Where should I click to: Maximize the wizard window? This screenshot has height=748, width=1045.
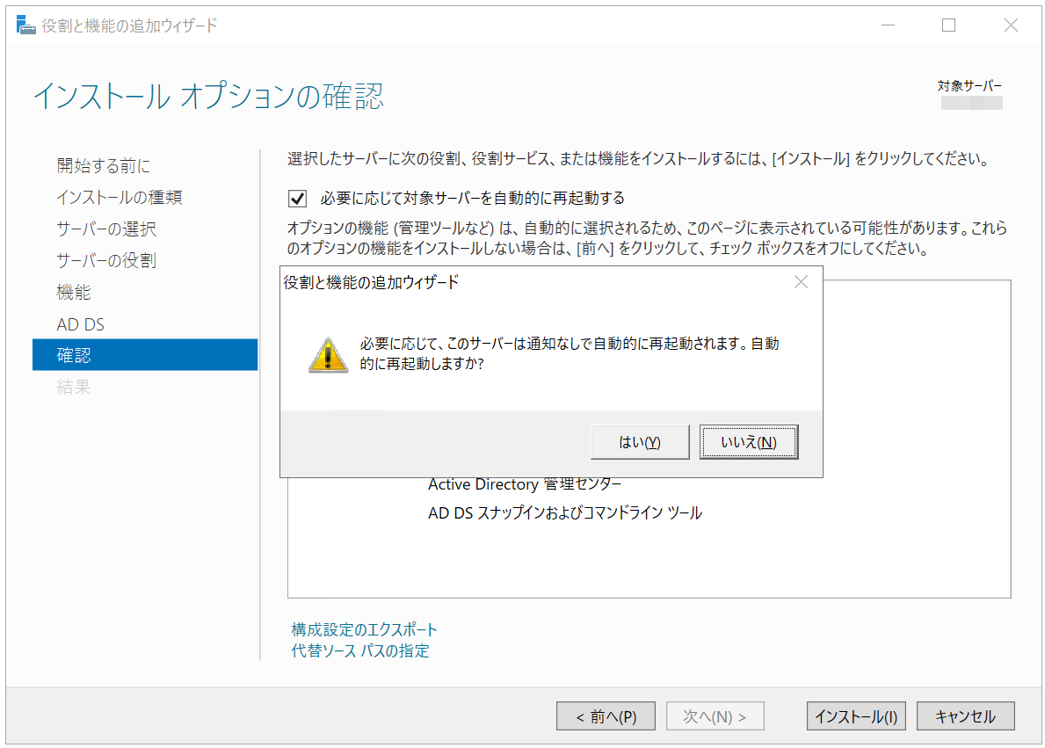[x=948, y=25]
